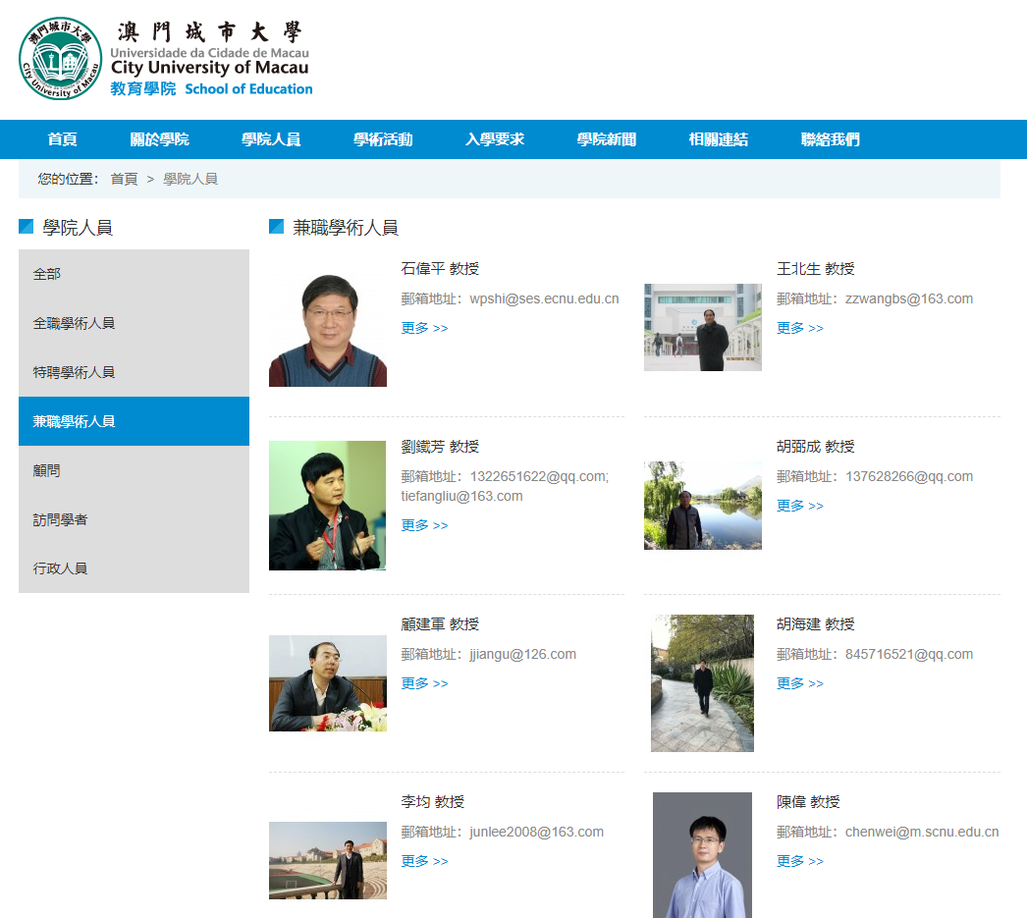Open the photo of 顧建軍 教授
The width and height of the screenshot is (1027, 918).
pos(328,683)
